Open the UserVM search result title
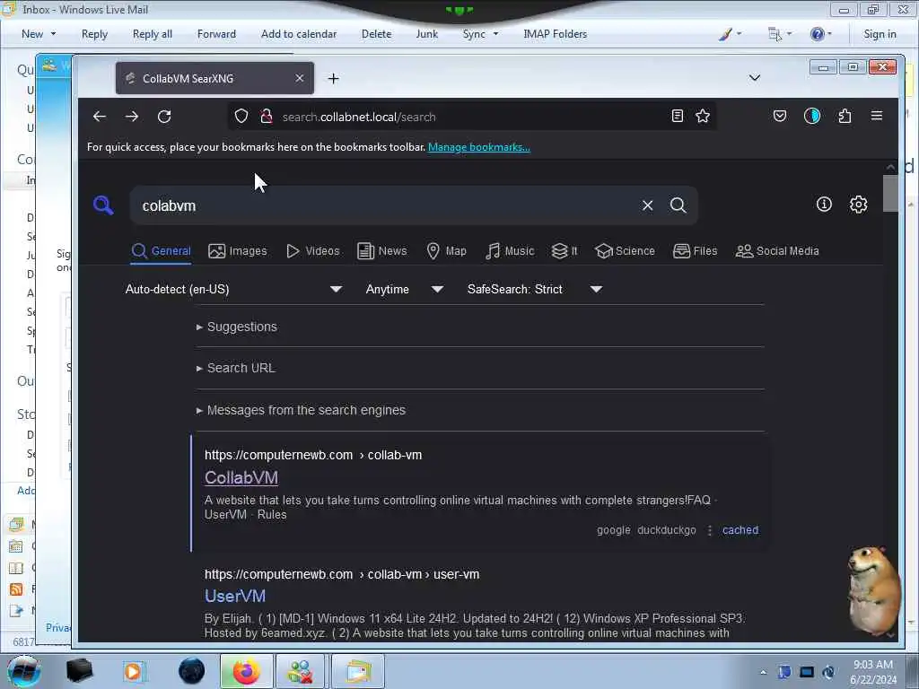Image resolution: width=919 pixels, height=689 pixels. (x=235, y=596)
